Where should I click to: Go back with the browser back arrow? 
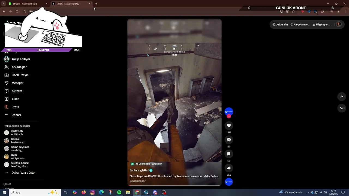pos(4,11)
